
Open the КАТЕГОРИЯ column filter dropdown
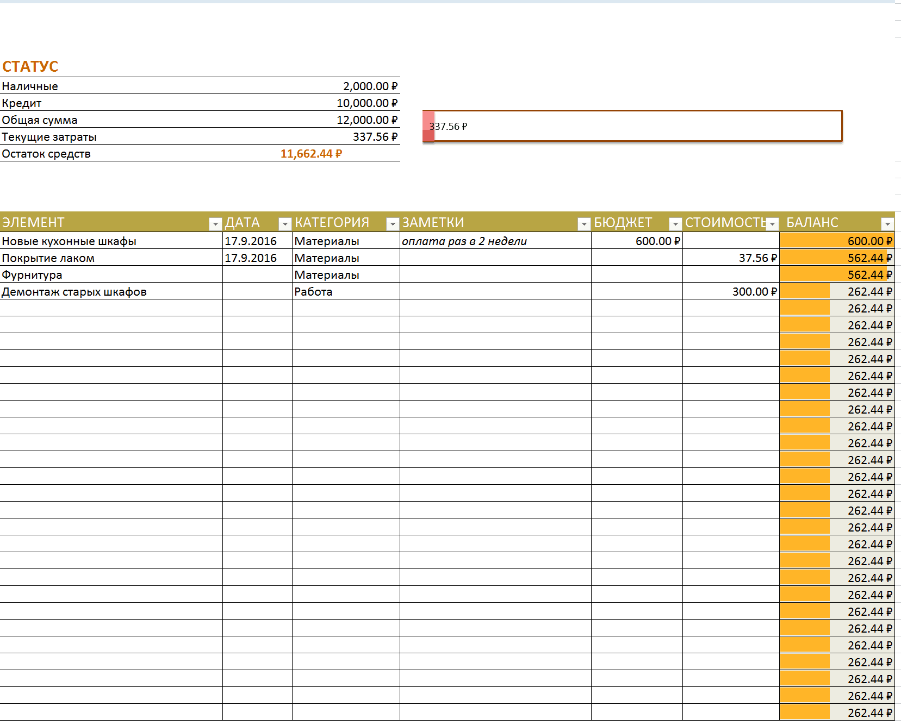click(393, 224)
